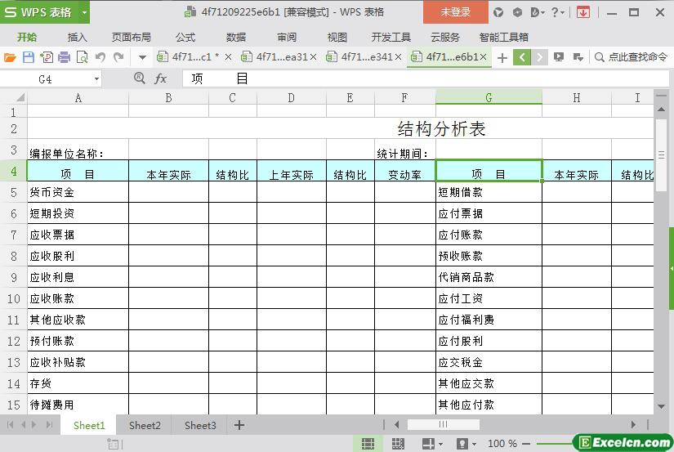
Task: Click the display tab list icon
Action: (558, 56)
